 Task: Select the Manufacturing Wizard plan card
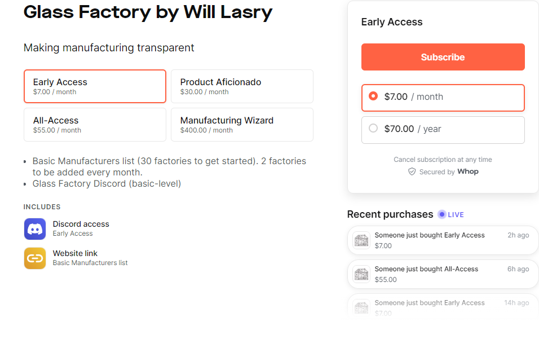point(242,124)
